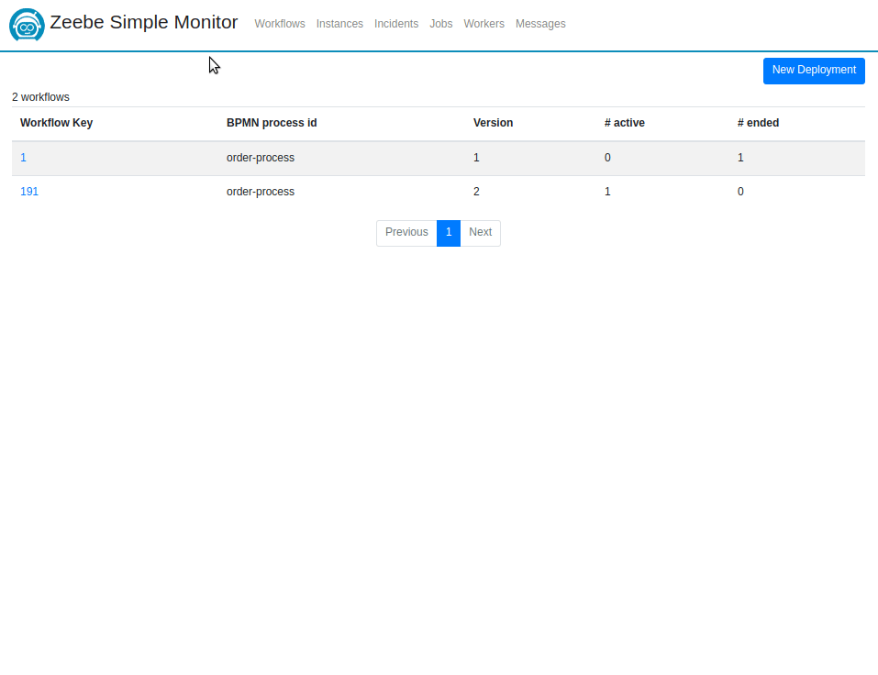Open workflow key 191 link
This screenshot has width=878, height=675.
pyautogui.click(x=29, y=192)
